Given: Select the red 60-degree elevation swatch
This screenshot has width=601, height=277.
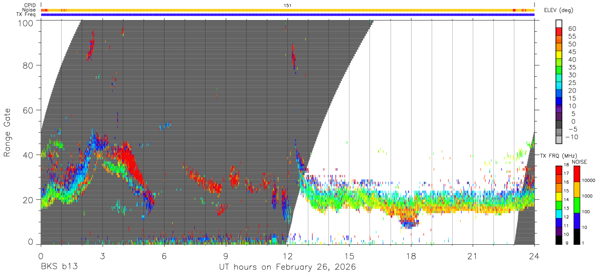Looking at the screenshot, I should tap(559, 32).
